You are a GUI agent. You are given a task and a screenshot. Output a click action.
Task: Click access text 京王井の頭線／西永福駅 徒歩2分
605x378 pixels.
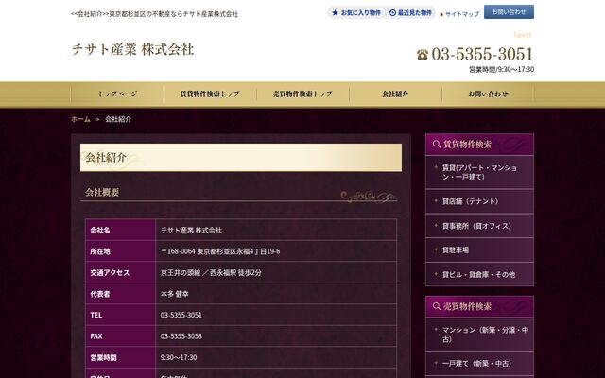tap(211, 273)
